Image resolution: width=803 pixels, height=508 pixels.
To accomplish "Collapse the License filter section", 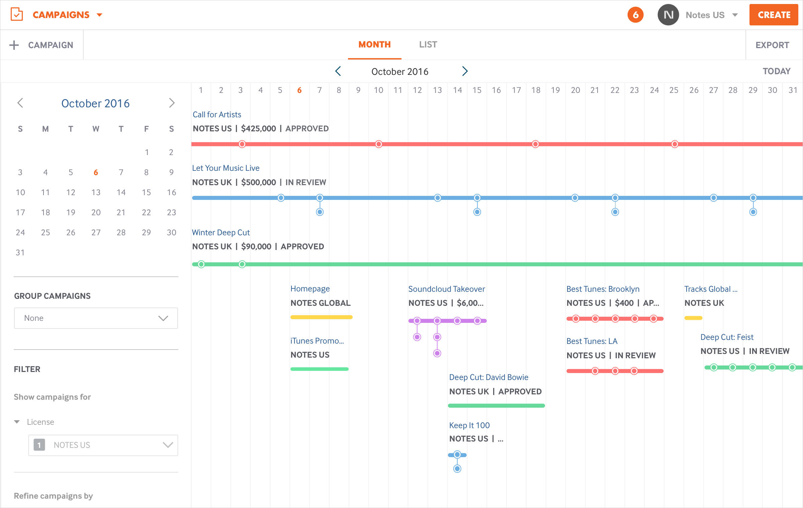I will point(16,421).
